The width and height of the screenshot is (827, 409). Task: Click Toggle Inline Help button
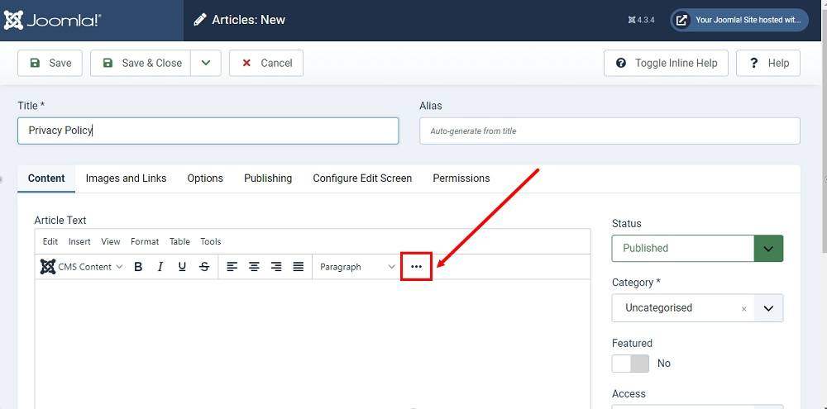[666, 63]
